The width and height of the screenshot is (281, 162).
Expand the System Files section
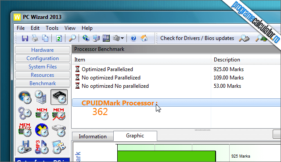(43, 67)
